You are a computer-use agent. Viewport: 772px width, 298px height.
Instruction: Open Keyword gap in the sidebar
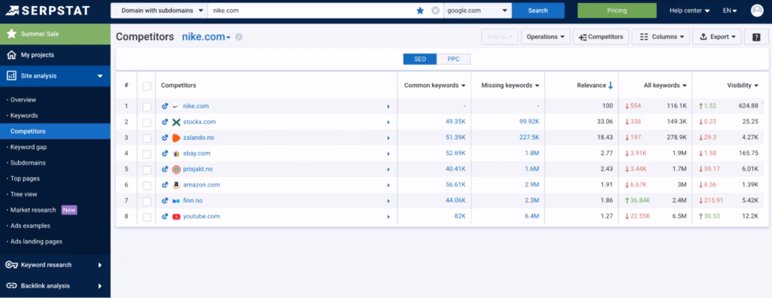point(29,147)
